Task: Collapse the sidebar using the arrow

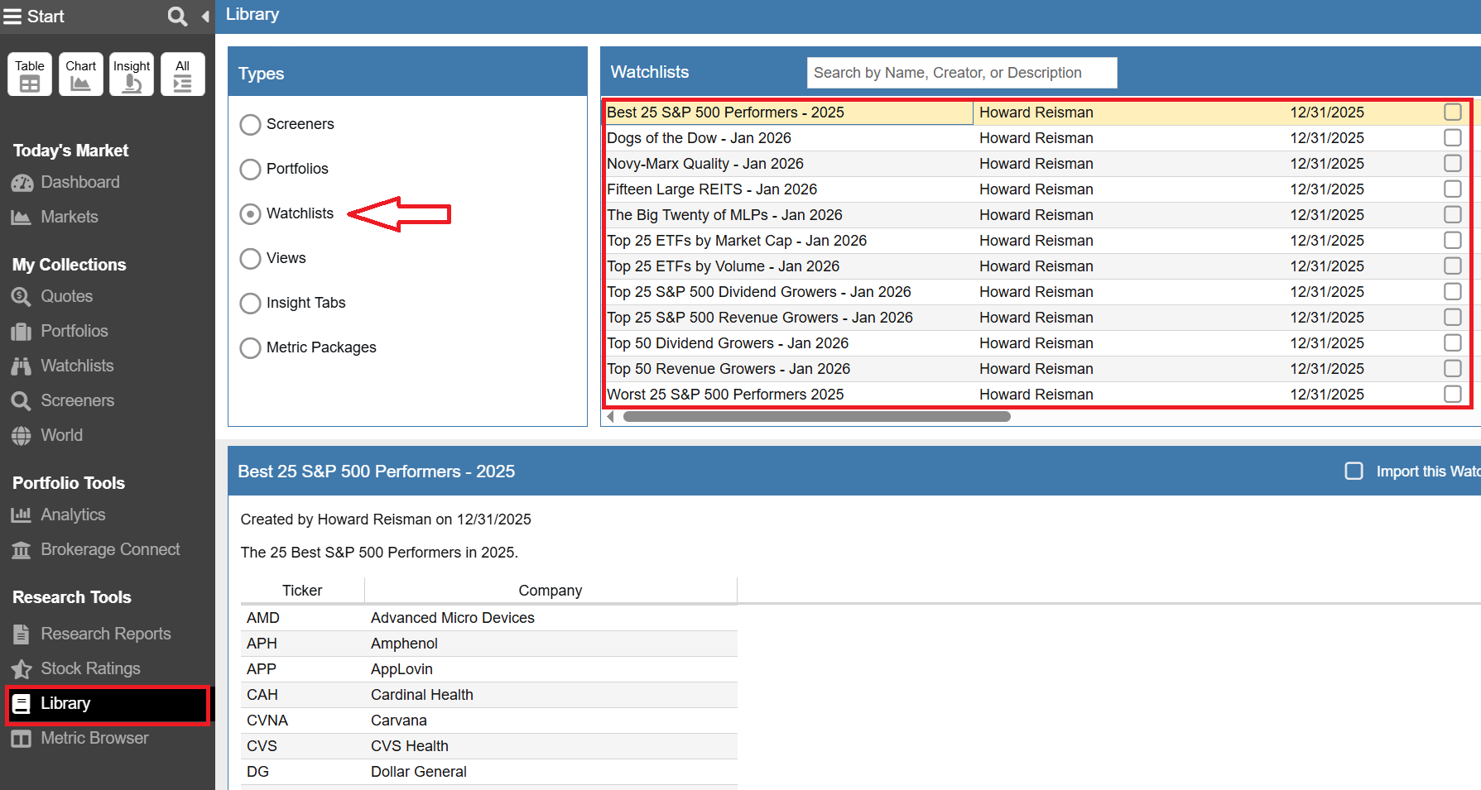Action: 204,17
